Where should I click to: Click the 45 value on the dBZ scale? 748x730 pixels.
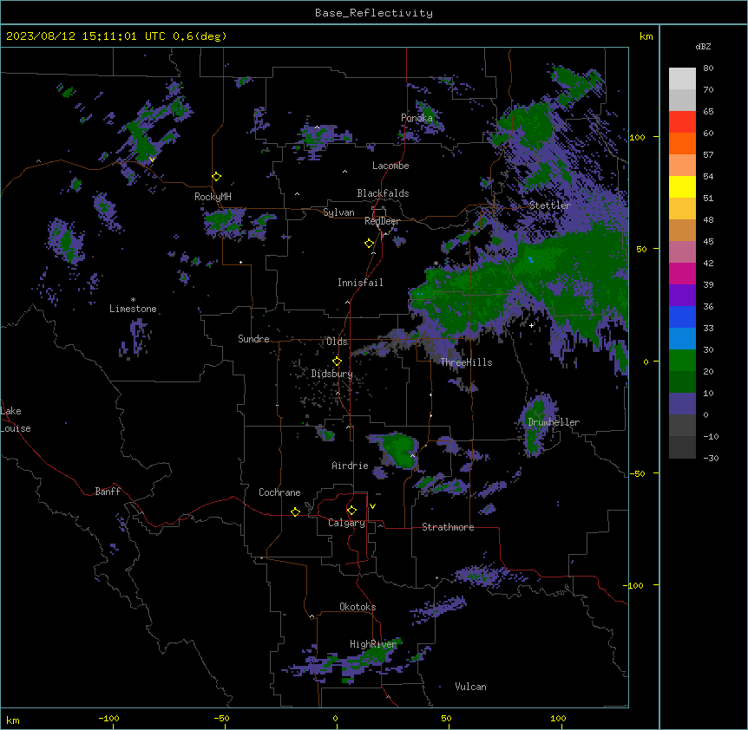pyautogui.click(x=708, y=241)
